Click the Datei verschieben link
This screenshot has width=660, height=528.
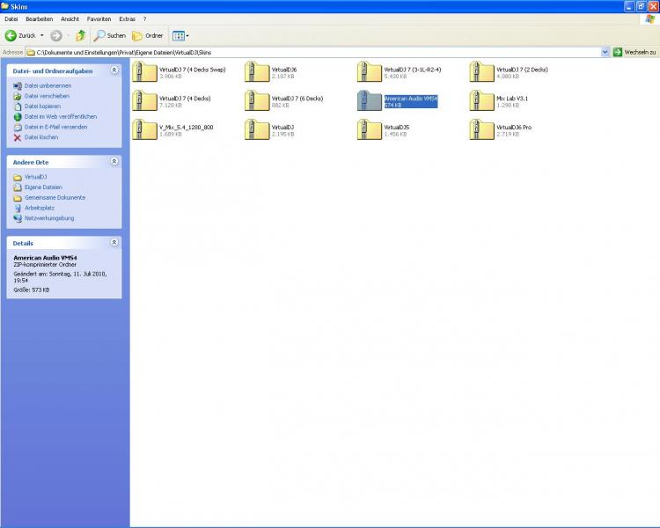48,96
